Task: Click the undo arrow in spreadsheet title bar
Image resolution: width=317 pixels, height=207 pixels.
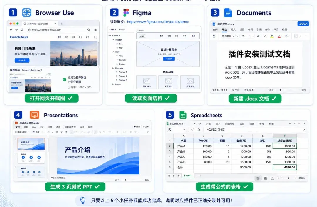Action: 195,123
